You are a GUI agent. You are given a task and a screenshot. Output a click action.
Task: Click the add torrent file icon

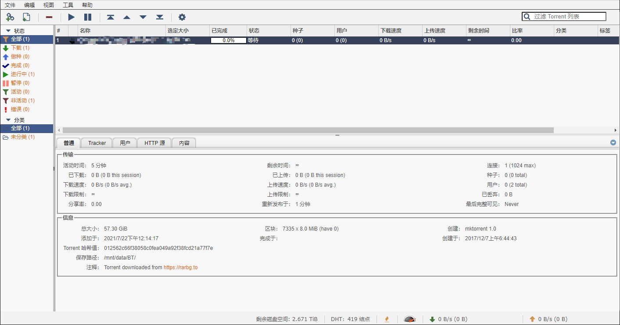pyautogui.click(x=26, y=17)
